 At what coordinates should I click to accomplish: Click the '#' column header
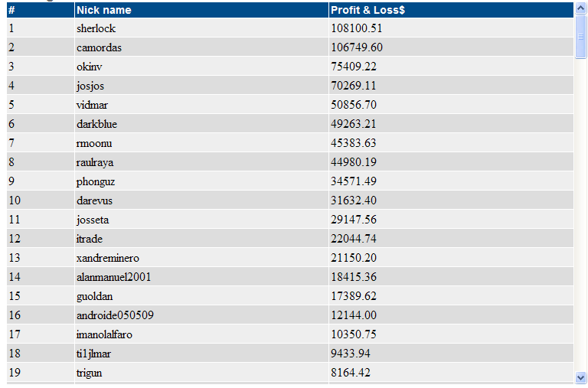11,10
